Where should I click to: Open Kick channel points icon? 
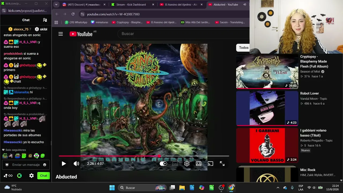8,176
